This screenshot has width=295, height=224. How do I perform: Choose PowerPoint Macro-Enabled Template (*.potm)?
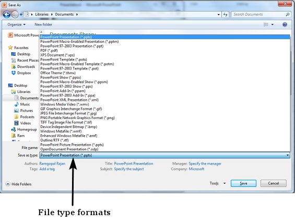[165, 64]
